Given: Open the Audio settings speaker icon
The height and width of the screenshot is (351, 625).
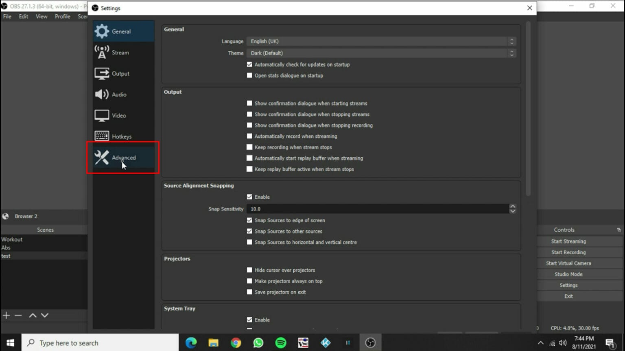Looking at the screenshot, I should 102,94.
